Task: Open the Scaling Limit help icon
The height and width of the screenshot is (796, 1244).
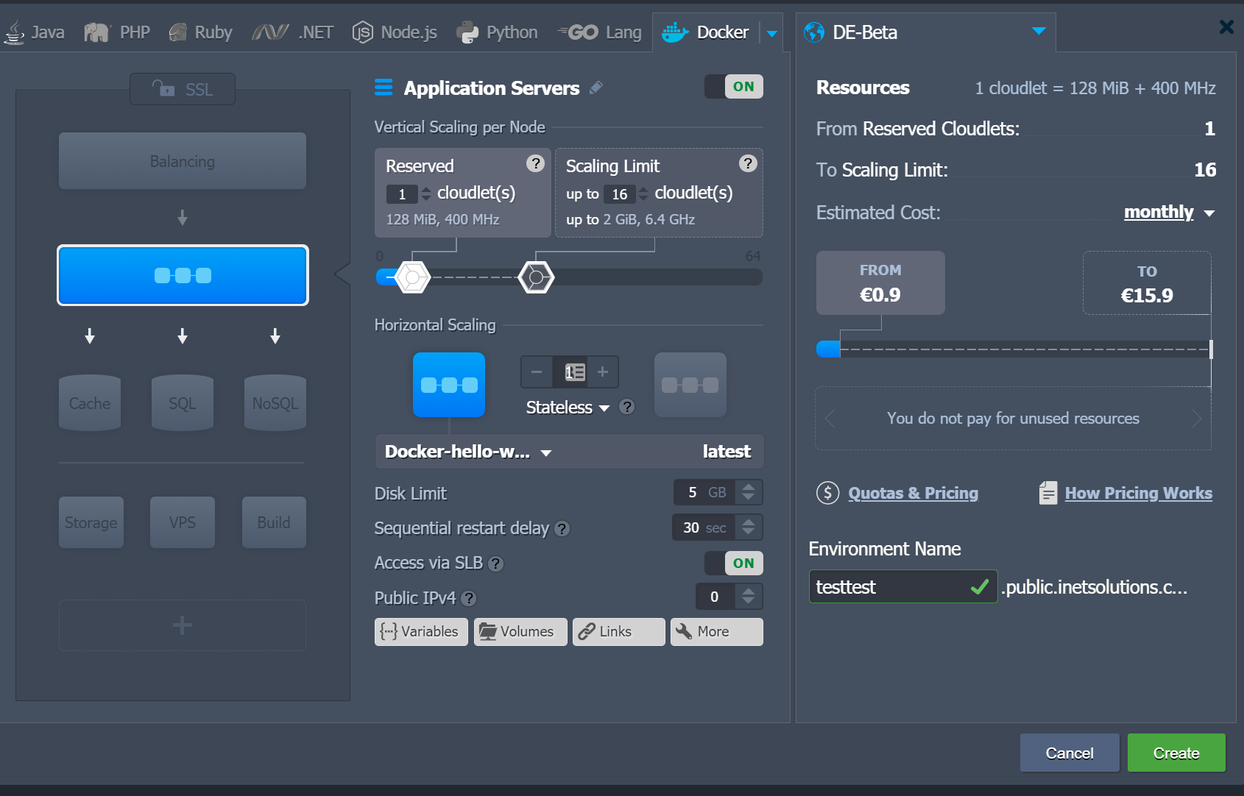Action: click(748, 163)
